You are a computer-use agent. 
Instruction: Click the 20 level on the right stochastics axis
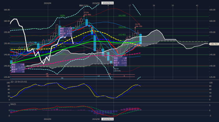(x=210, y=96)
